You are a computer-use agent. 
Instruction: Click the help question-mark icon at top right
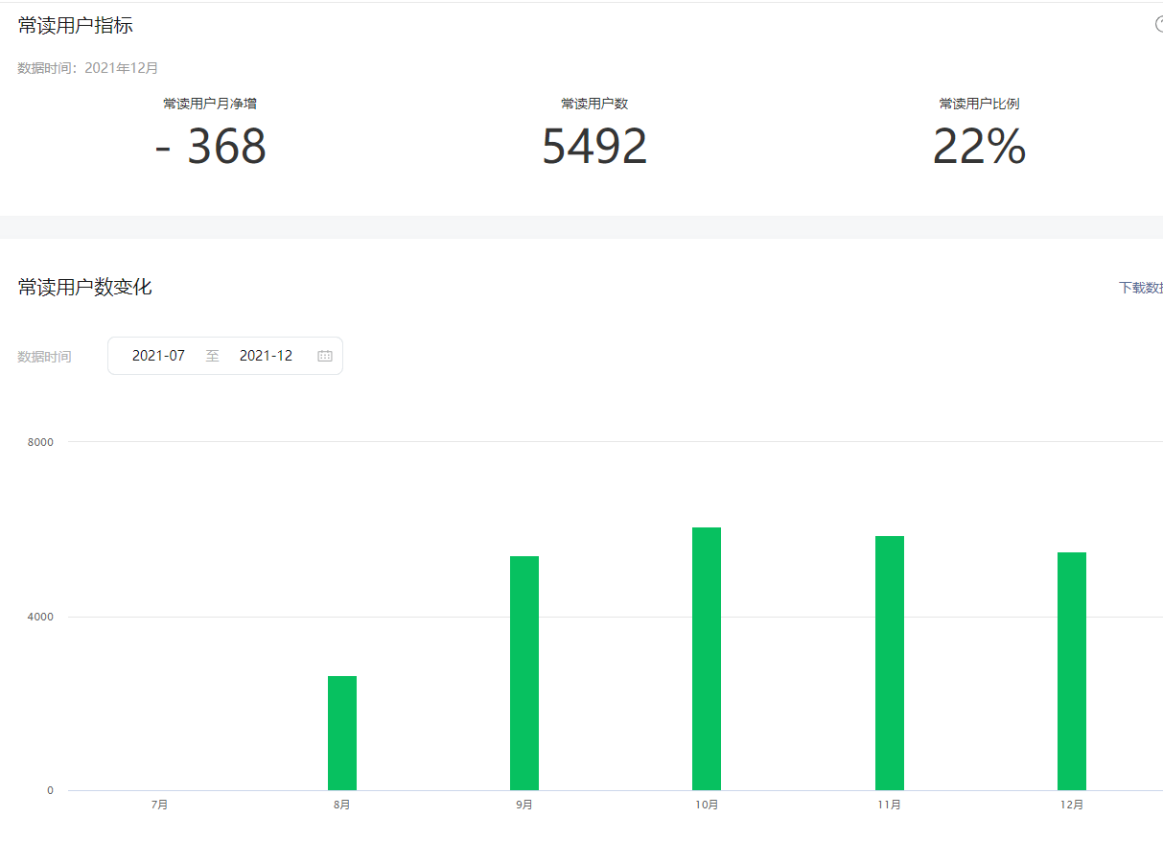(x=1158, y=25)
